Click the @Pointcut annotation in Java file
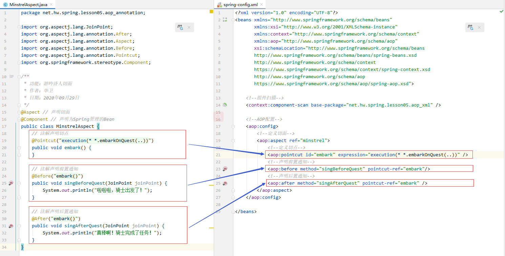This screenshot has height=256, width=505. pyautogui.click(x=44, y=140)
